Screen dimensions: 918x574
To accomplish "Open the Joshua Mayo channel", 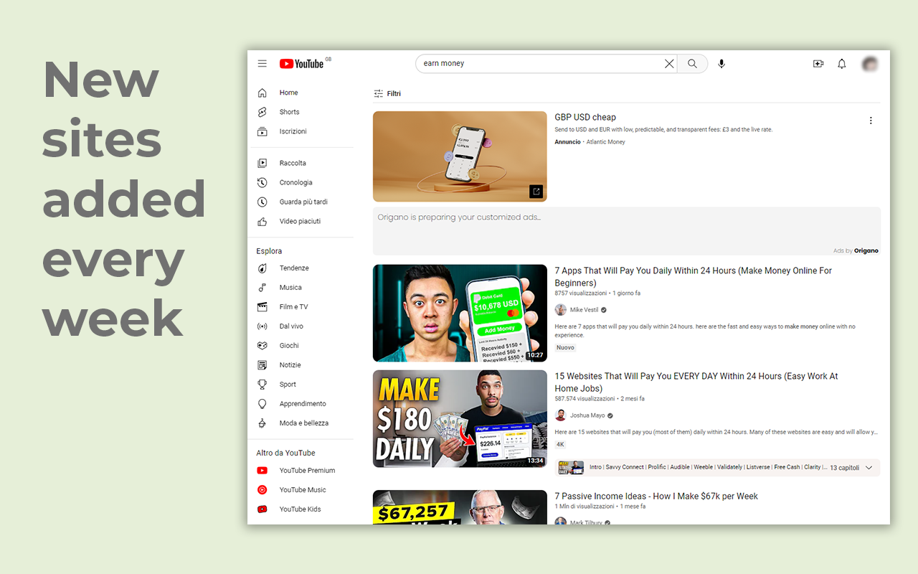I will coord(587,415).
